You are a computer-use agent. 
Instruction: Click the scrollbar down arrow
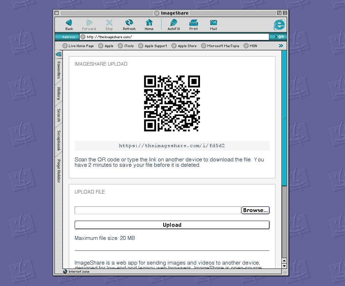[284, 266]
